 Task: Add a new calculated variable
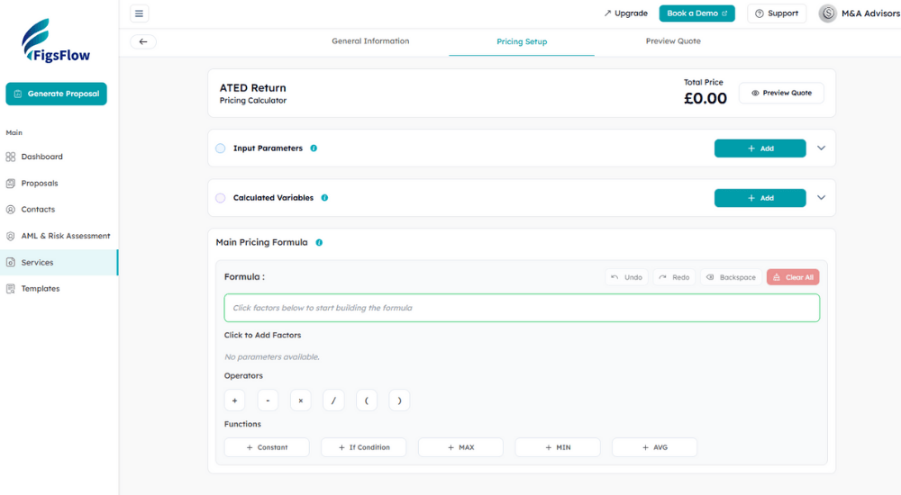[760, 198]
